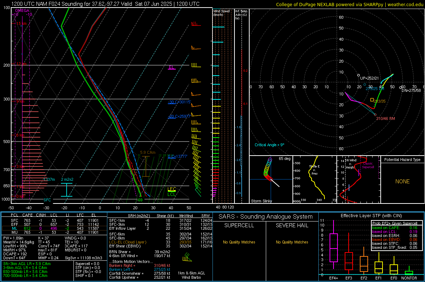Image resolution: width=425 pixels, height=282 pixels.
Task: Click the -30 C=30115' height label
Action: click(179, 102)
